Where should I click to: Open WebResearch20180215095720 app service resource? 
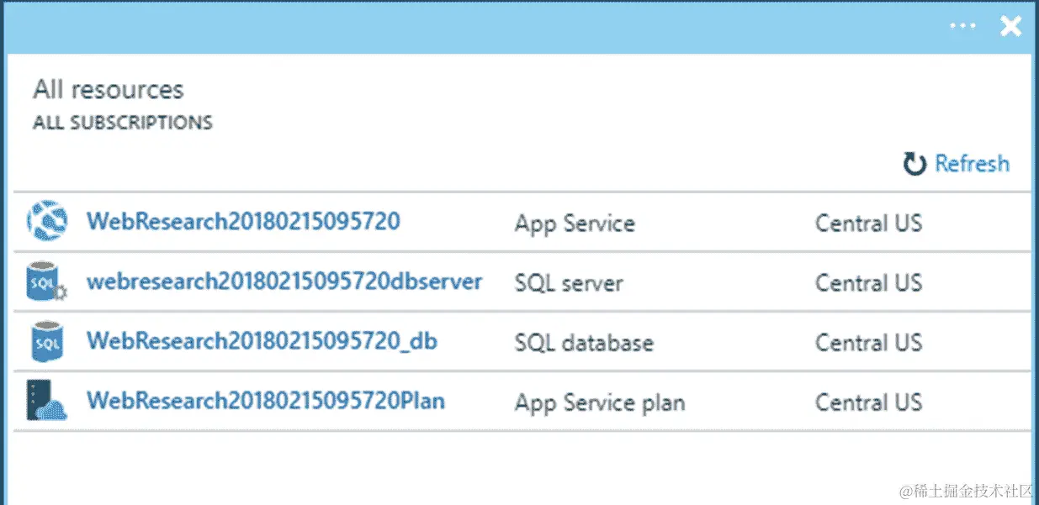coord(243,222)
